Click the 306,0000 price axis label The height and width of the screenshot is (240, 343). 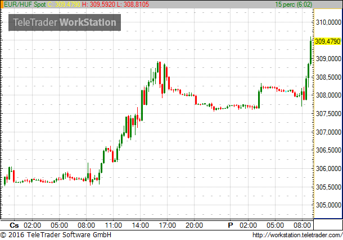click(328, 168)
